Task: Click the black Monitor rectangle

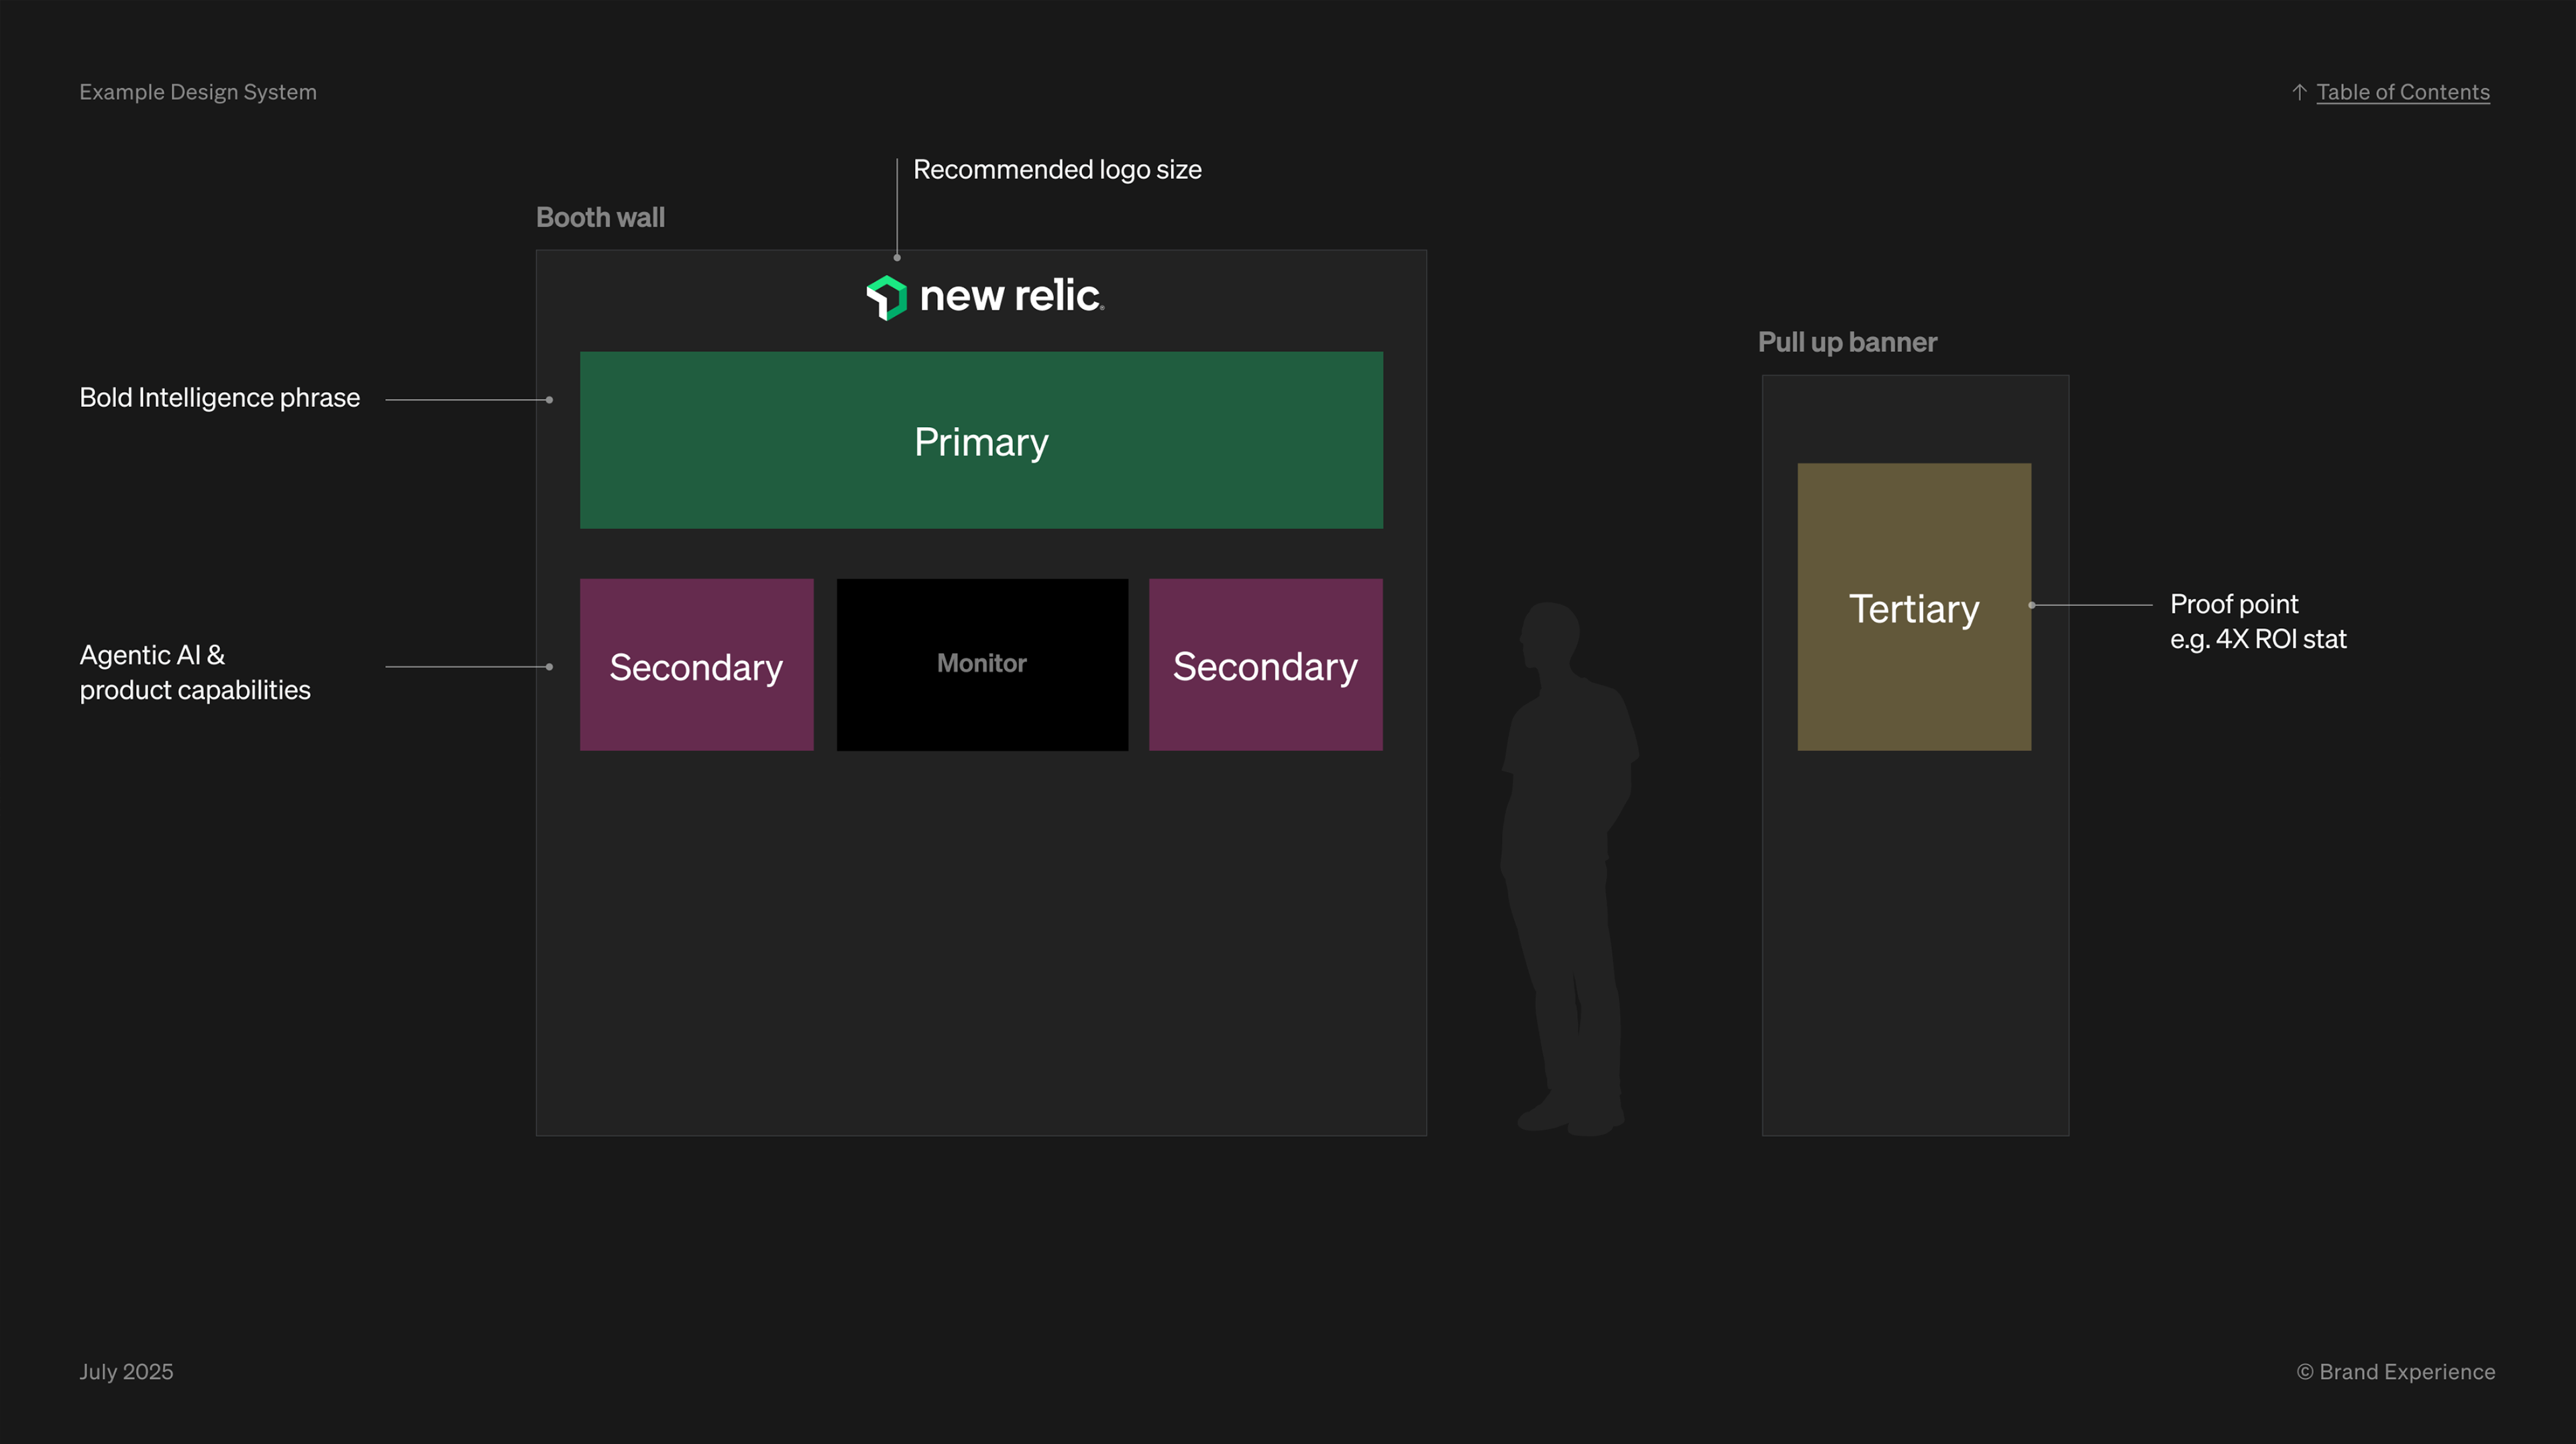Action: click(981, 664)
